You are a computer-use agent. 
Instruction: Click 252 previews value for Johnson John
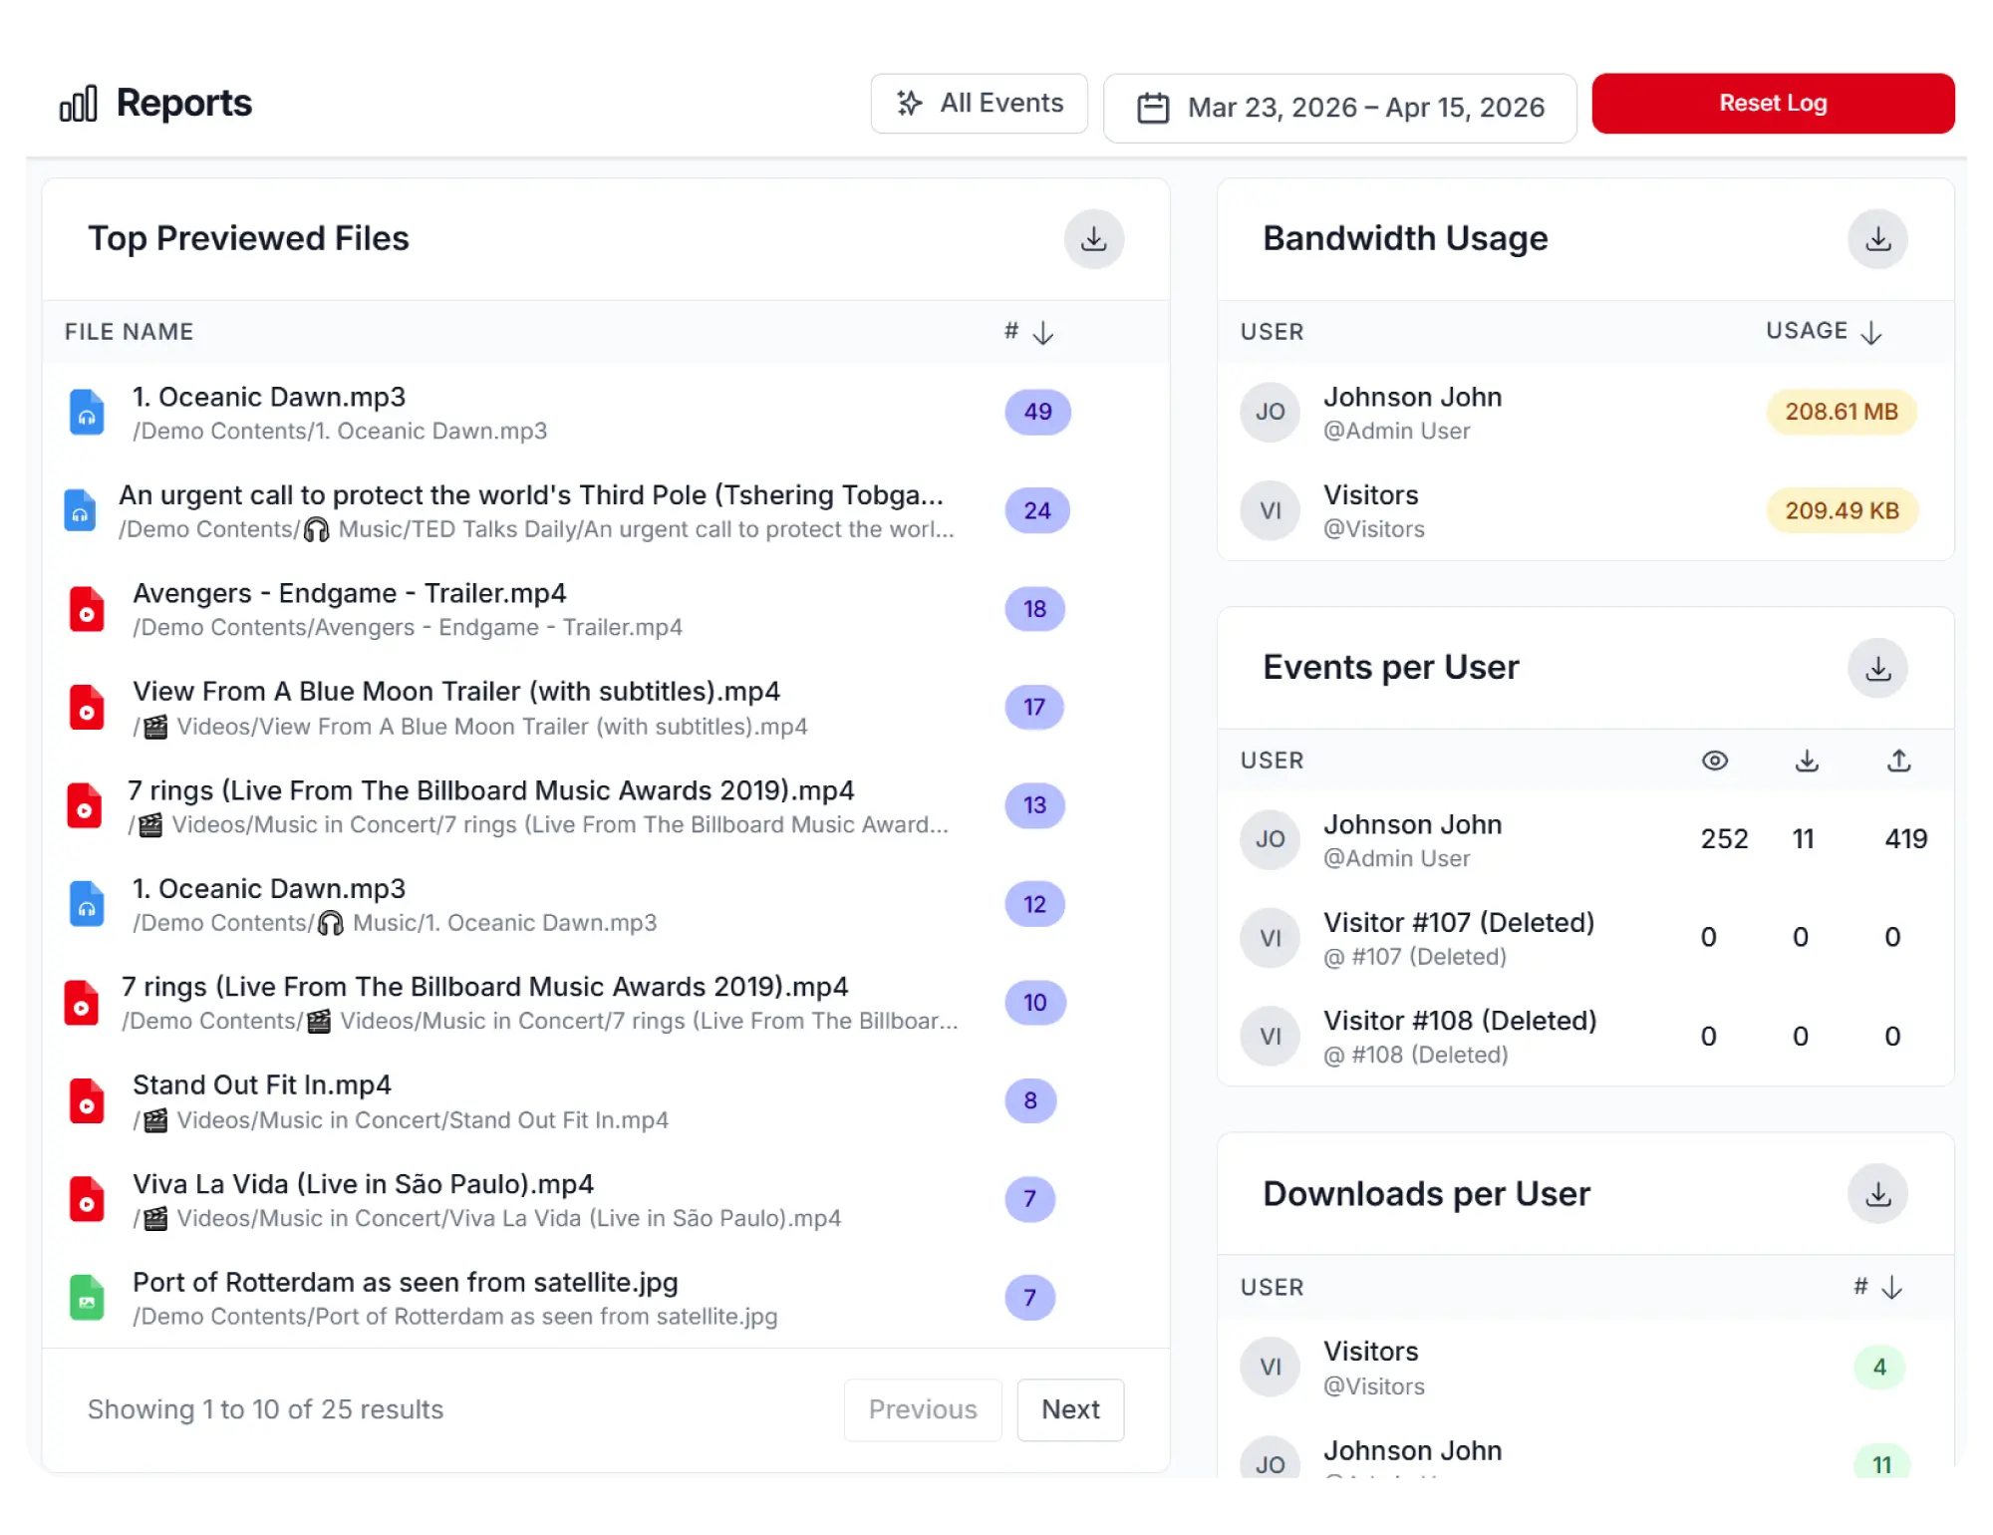1724,839
